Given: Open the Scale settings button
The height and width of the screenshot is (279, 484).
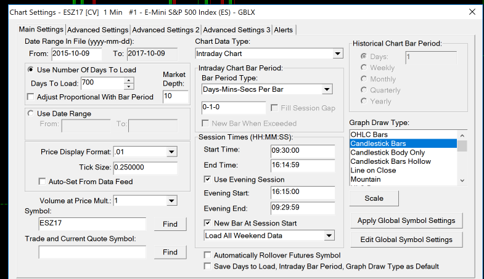Looking at the screenshot, I should tap(374, 198).
